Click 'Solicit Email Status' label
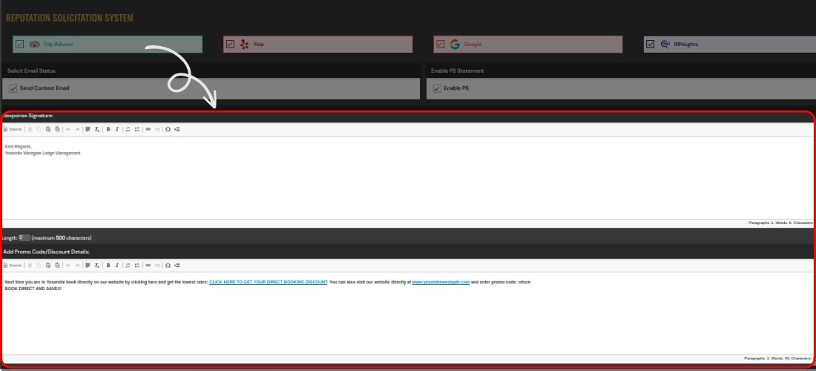The image size is (816, 371). 31,70
